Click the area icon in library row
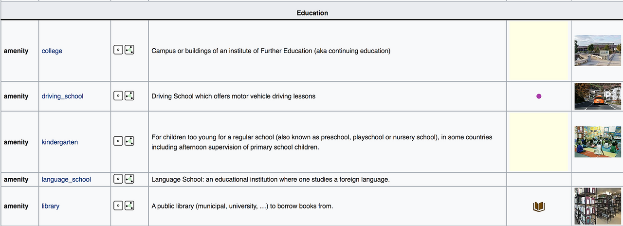 point(129,206)
